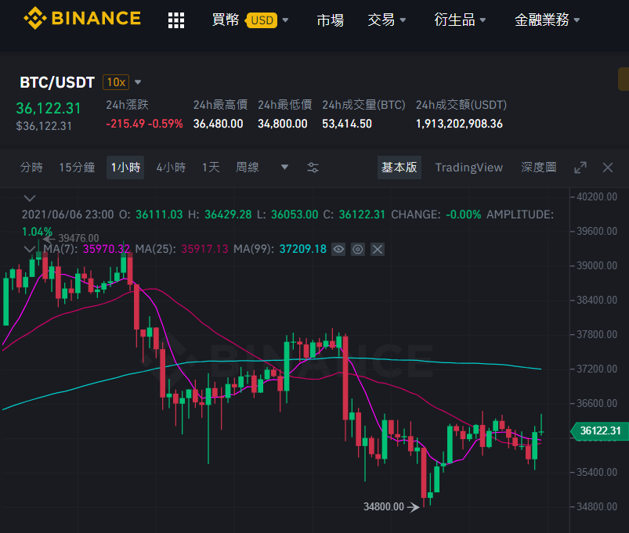Collapse the OHLC info line chevron
This screenshot has width=629, height=533.
[30, 198]
